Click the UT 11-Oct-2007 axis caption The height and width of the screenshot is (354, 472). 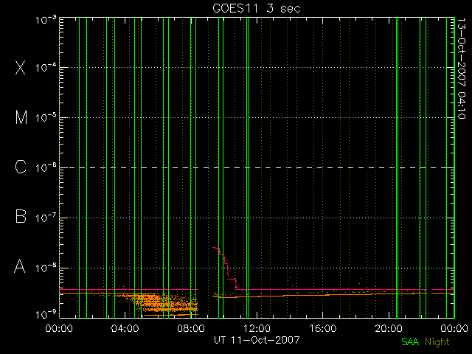[257, 340]
